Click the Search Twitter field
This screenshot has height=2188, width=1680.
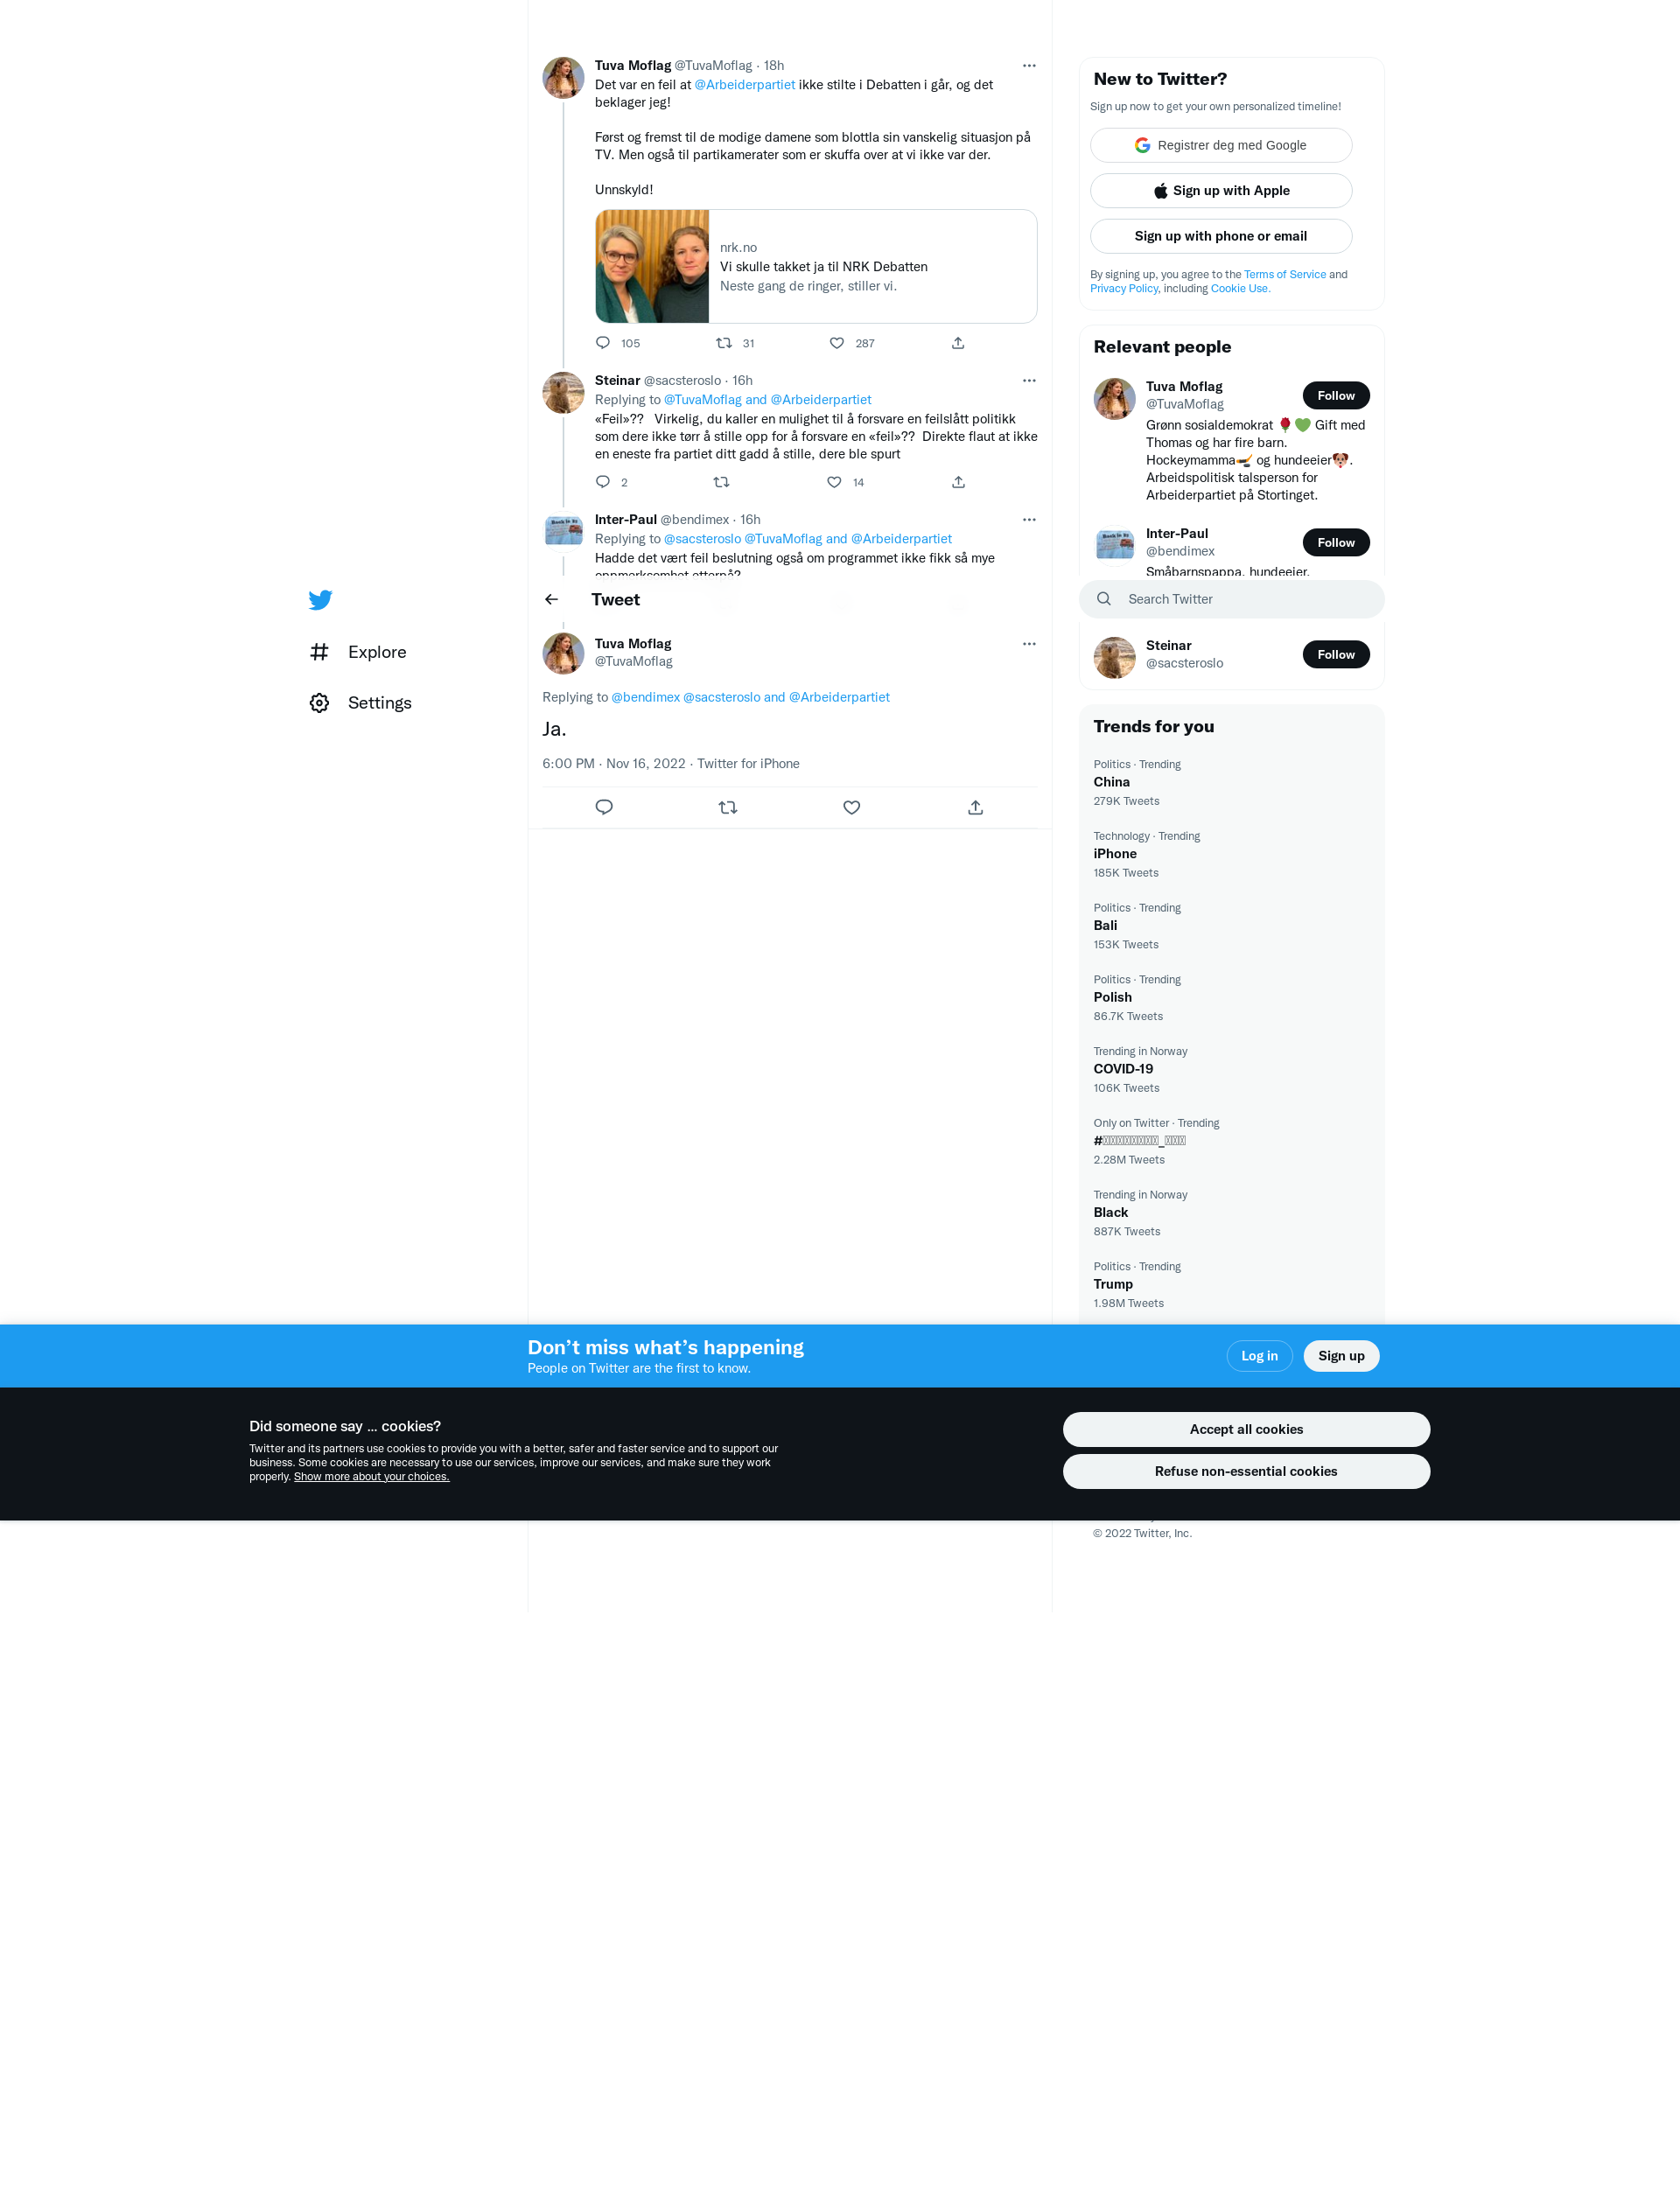(1232, 598)
